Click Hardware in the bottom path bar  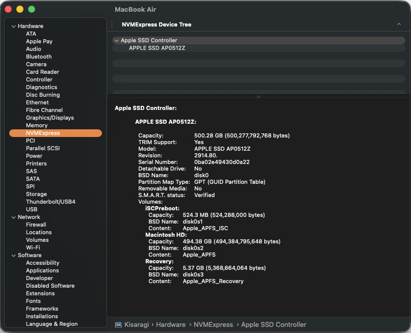click(x=171, y=324)
